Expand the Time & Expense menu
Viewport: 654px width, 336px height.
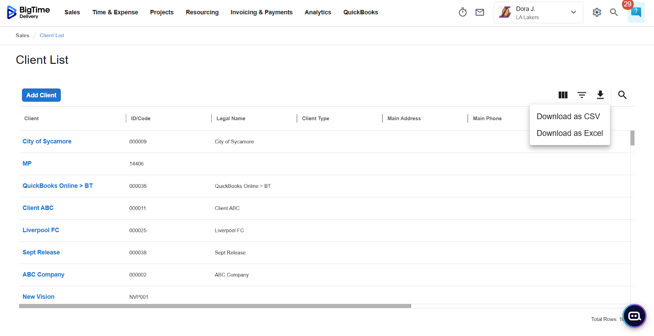click(x=115, y=12)
